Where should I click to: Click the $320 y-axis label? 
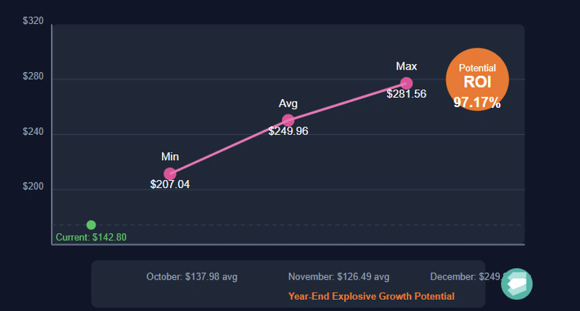pos(33,21)
